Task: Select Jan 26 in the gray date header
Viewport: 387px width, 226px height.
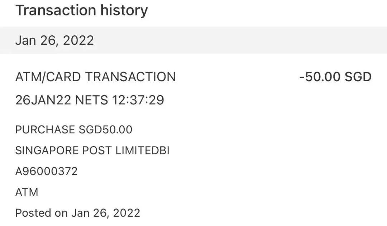Action: pos(36,40)
